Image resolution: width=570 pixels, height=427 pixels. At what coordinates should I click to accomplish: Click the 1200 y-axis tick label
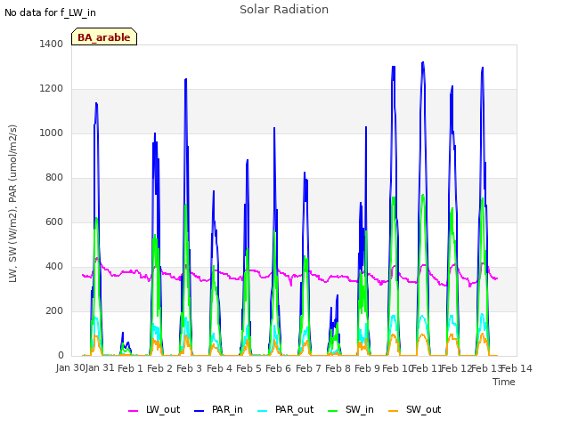coord(52,89)
